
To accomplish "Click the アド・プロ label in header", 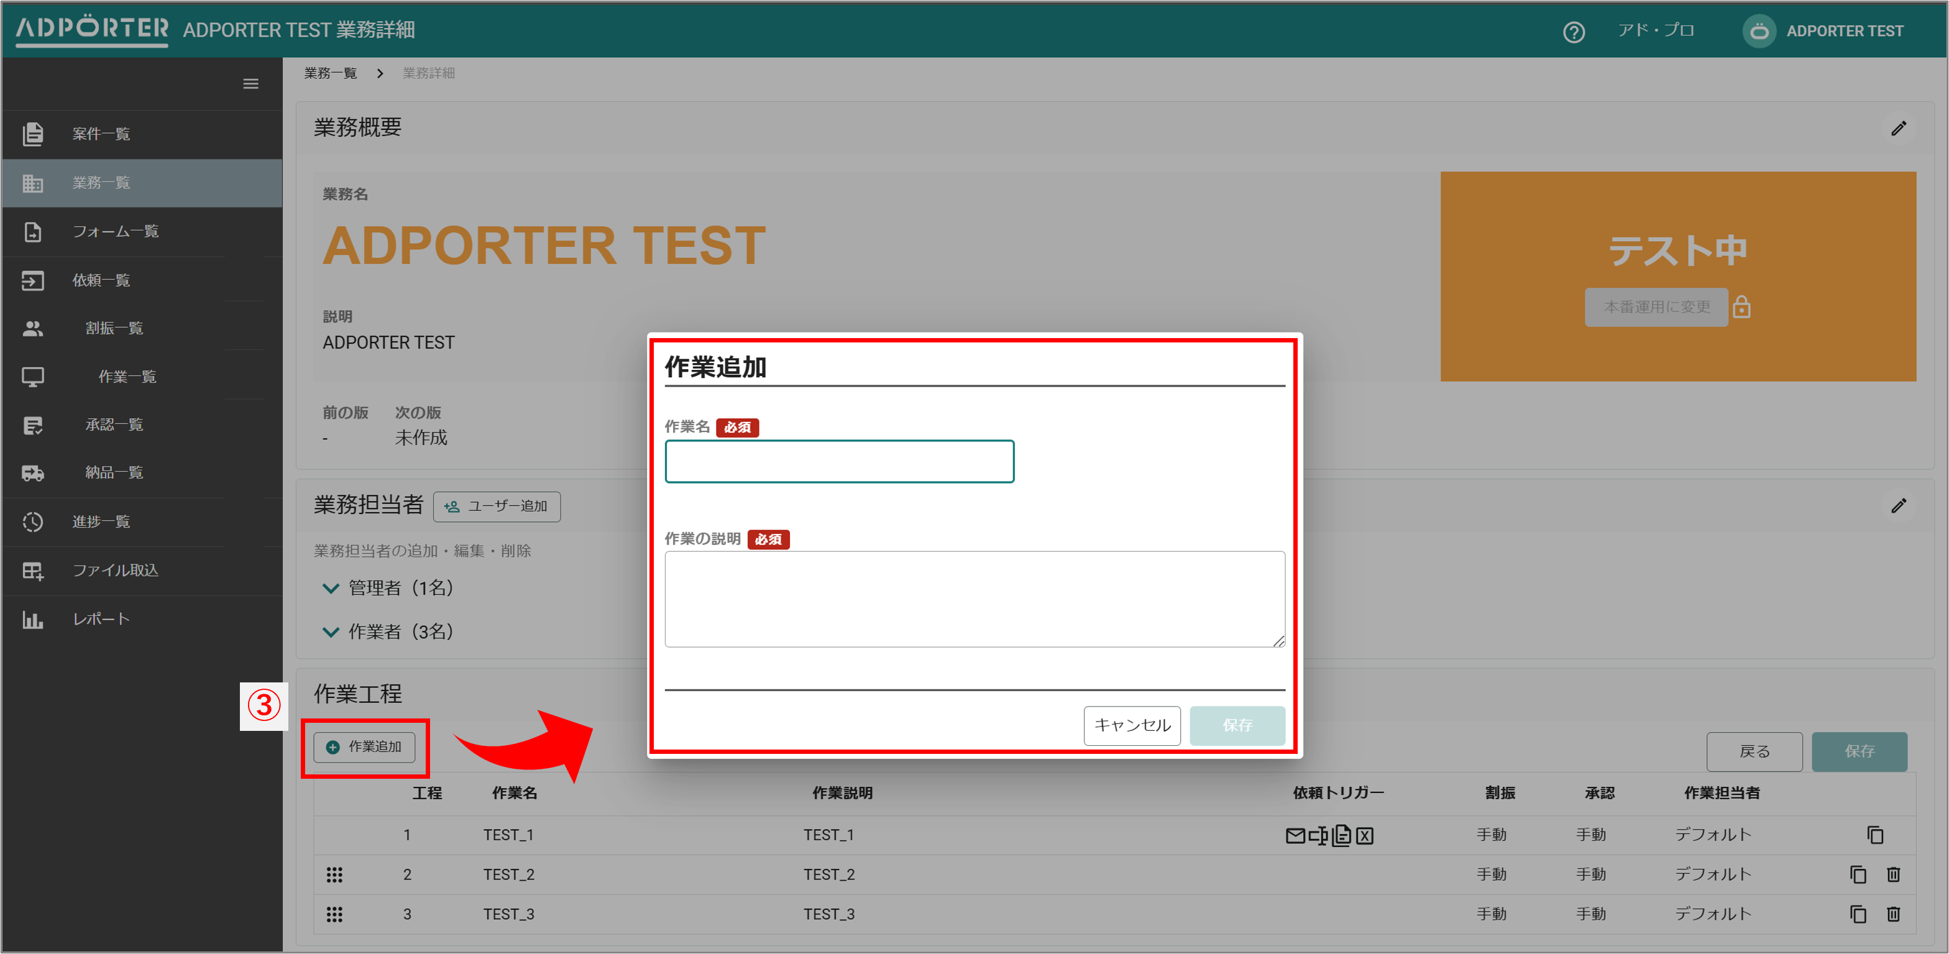I will (x=1656, y=30).
